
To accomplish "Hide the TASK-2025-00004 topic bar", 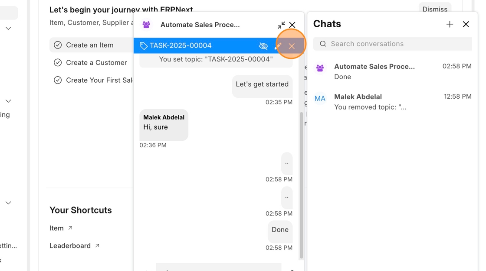I will [x=263, y=46].
